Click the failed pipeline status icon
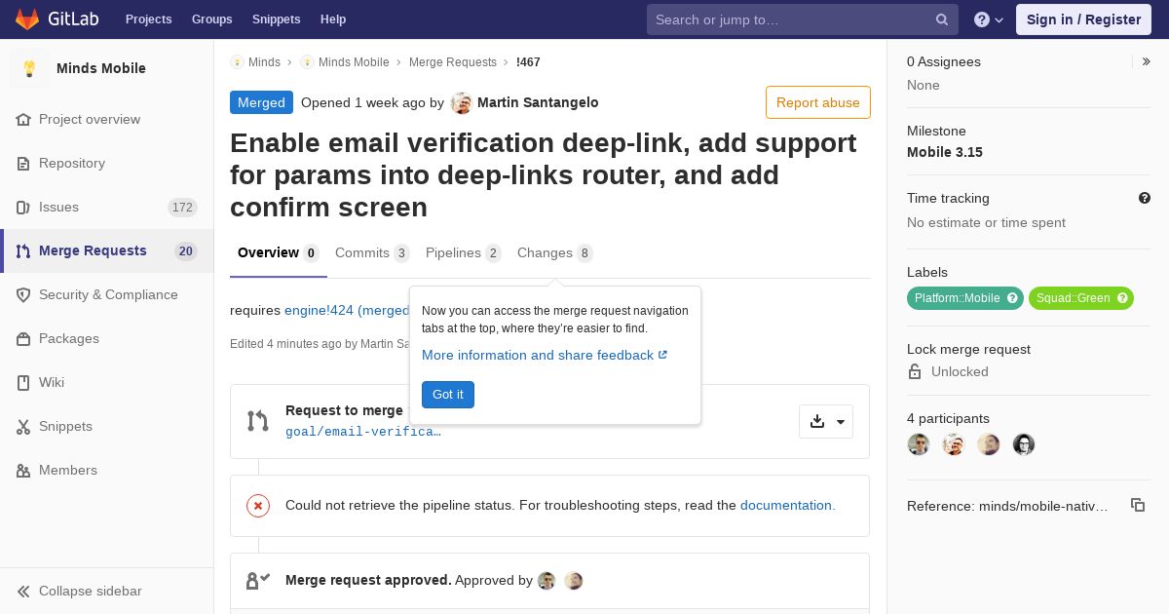1169x614 pixels. (x=258, y=505)
